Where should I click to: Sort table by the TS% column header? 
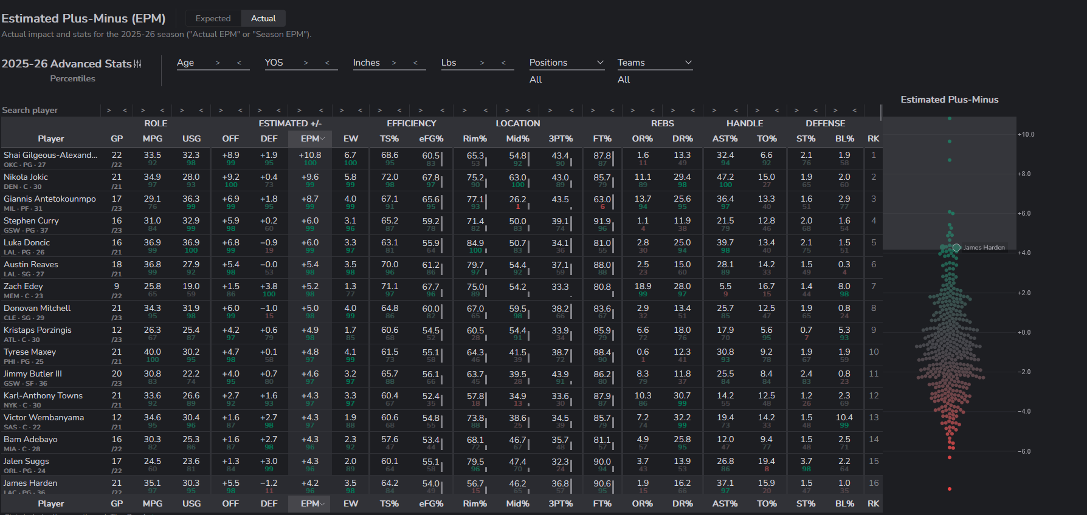[x=389, y=138]
